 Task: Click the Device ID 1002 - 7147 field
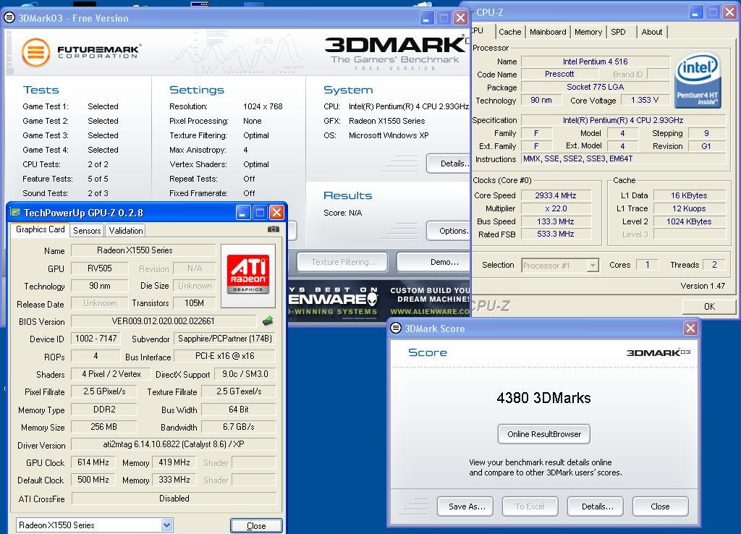pyautogui.click(x=96, y=339)
